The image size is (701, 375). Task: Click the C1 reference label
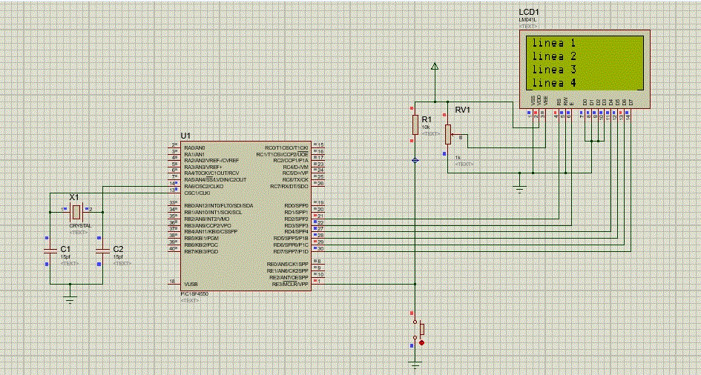click(65, 249)
